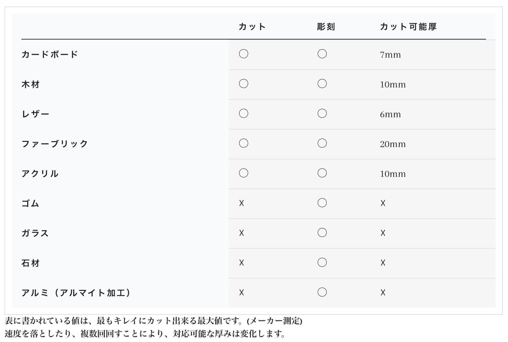Click the cut circle for レザー

pos(243,113)
